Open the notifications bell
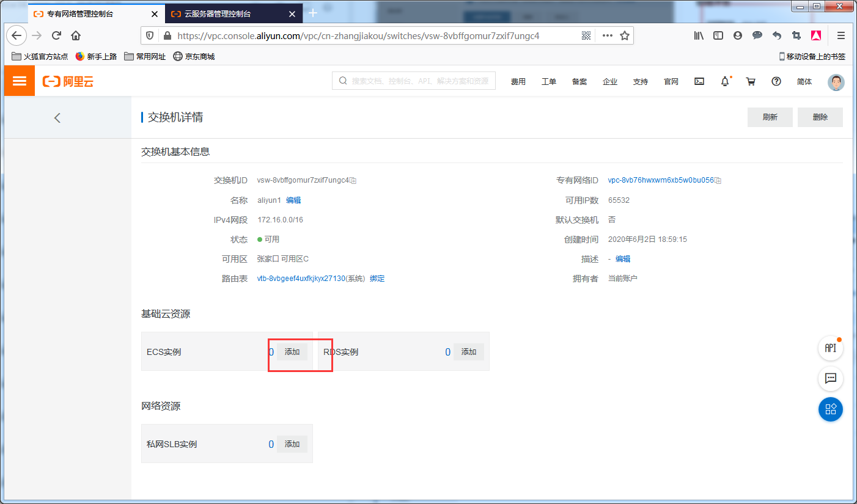 click(725, 81)
